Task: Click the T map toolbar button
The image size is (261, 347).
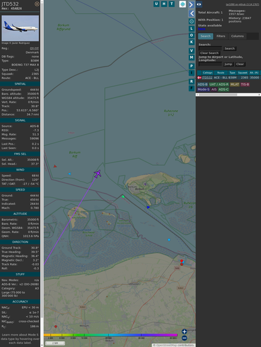Action: 171,4
